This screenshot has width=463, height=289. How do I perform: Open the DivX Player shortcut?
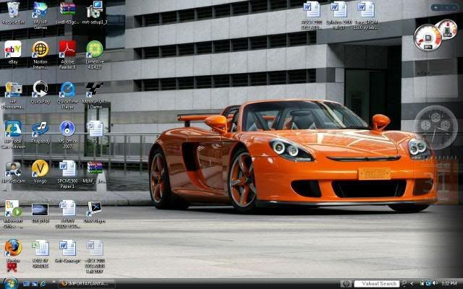pos(95,208)
